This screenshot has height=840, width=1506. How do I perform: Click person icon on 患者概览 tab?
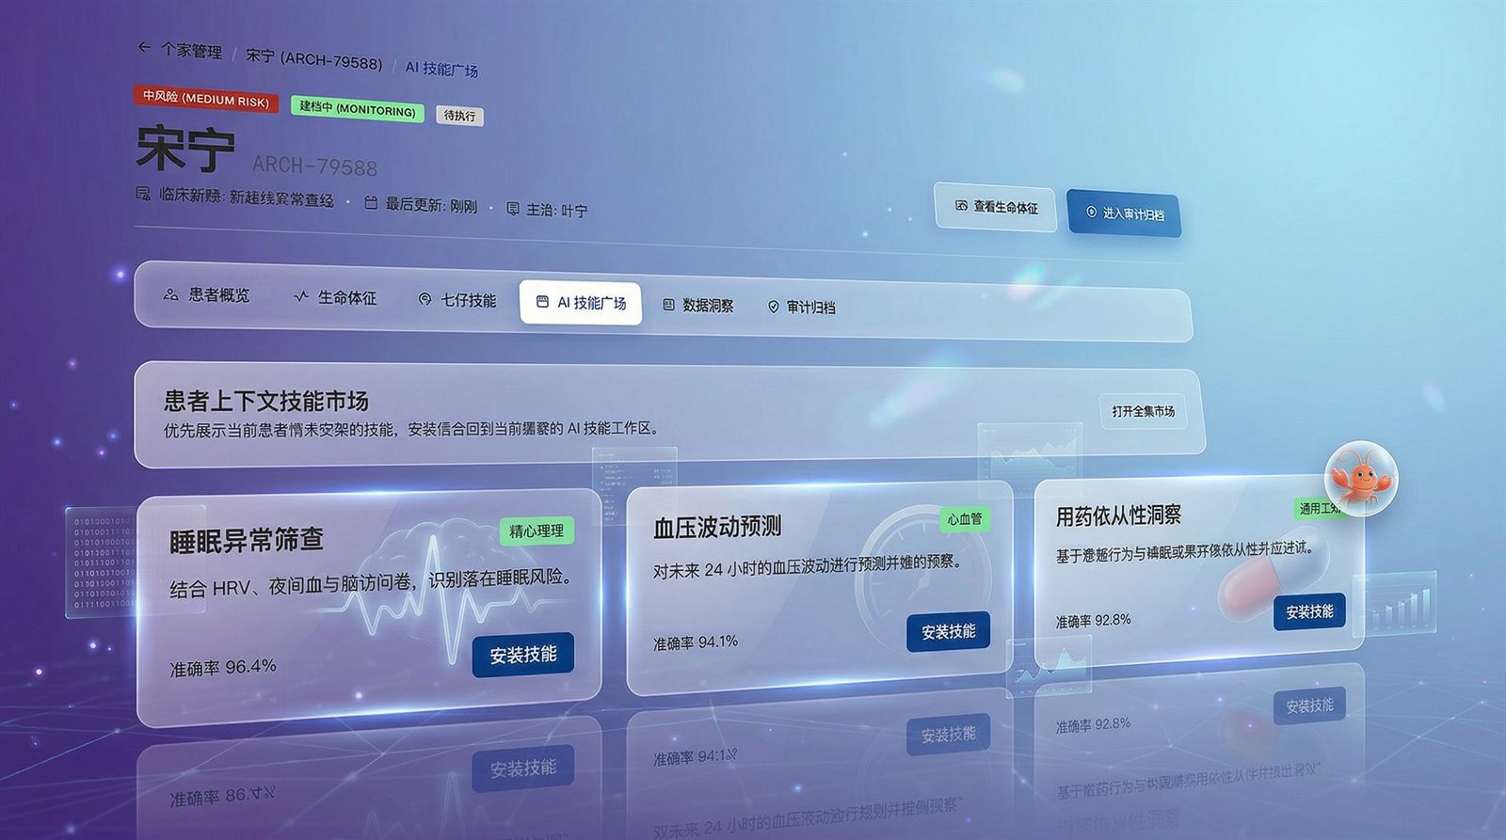pos(170,294)
